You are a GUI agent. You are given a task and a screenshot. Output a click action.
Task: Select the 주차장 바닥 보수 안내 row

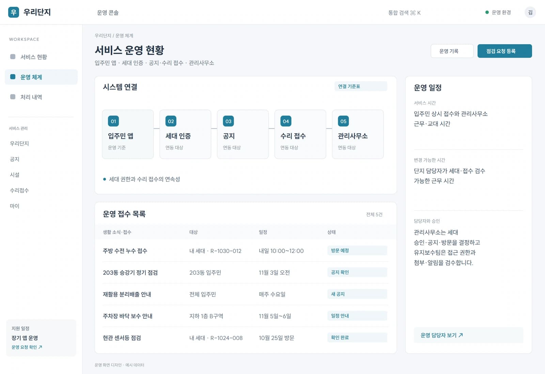point(246,316)
